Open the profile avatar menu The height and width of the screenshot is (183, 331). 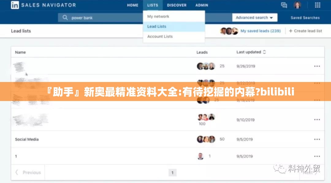pyautogui.click(x=297, y=5)
